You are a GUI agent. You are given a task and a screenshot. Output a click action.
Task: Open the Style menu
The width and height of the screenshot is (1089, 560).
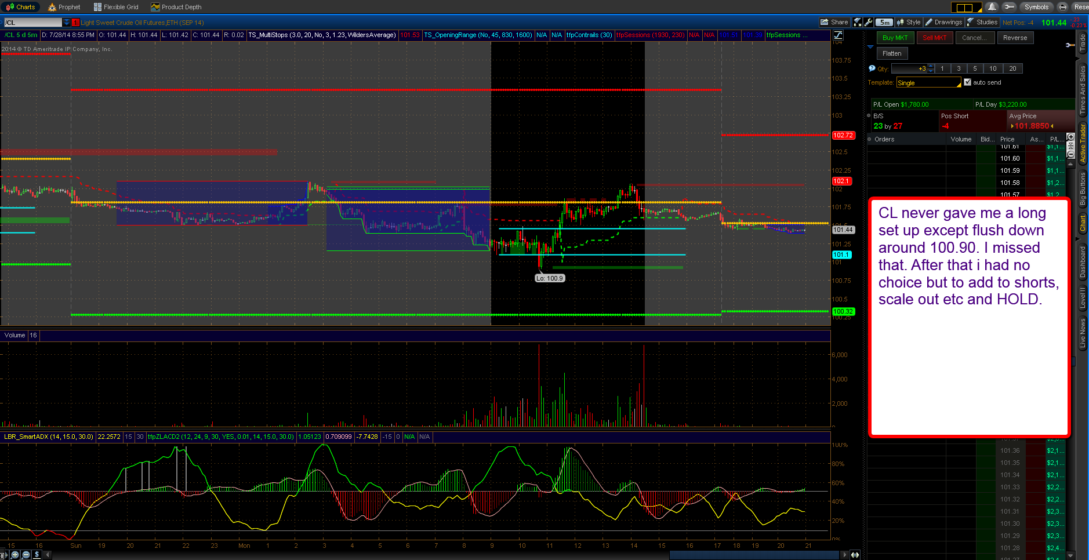(908, 22)
